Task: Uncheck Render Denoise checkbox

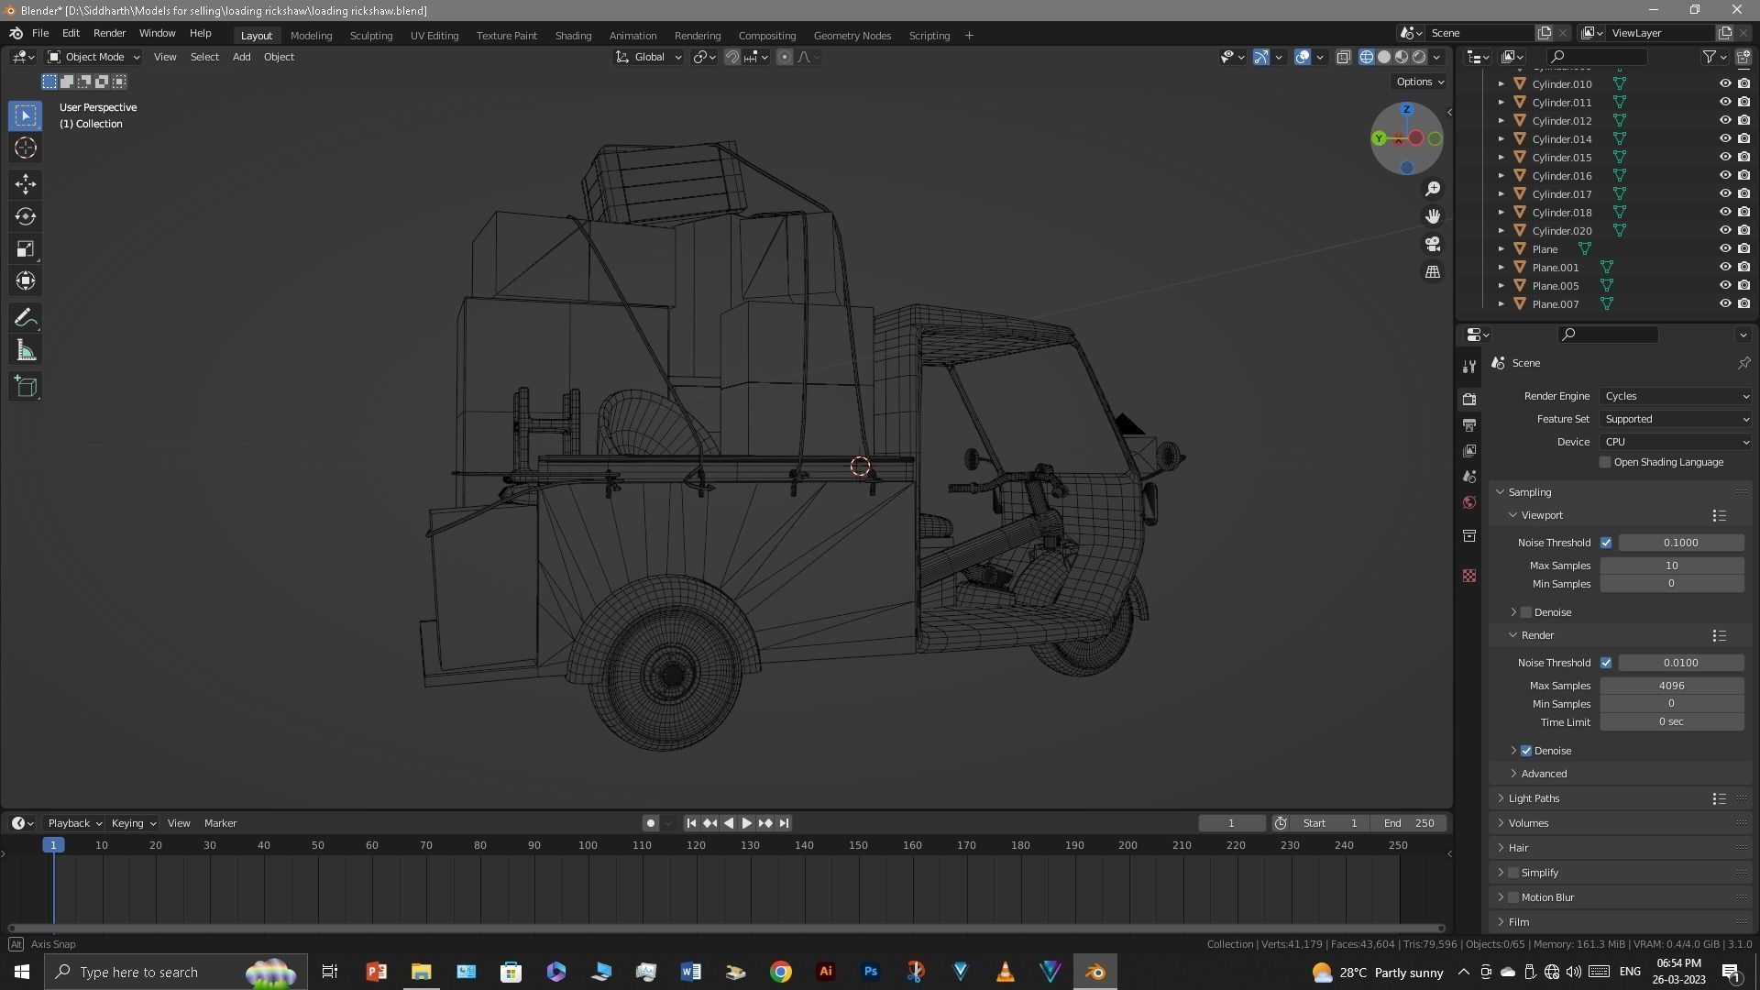Action: pos(1526,751)
